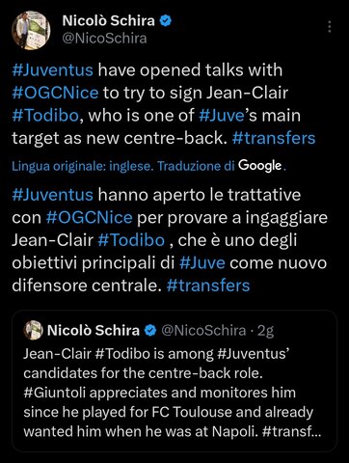The image size is (349, 463).
Task: Click the 'Lingua originale: inglese' translation note
Action: click(81, 166)
